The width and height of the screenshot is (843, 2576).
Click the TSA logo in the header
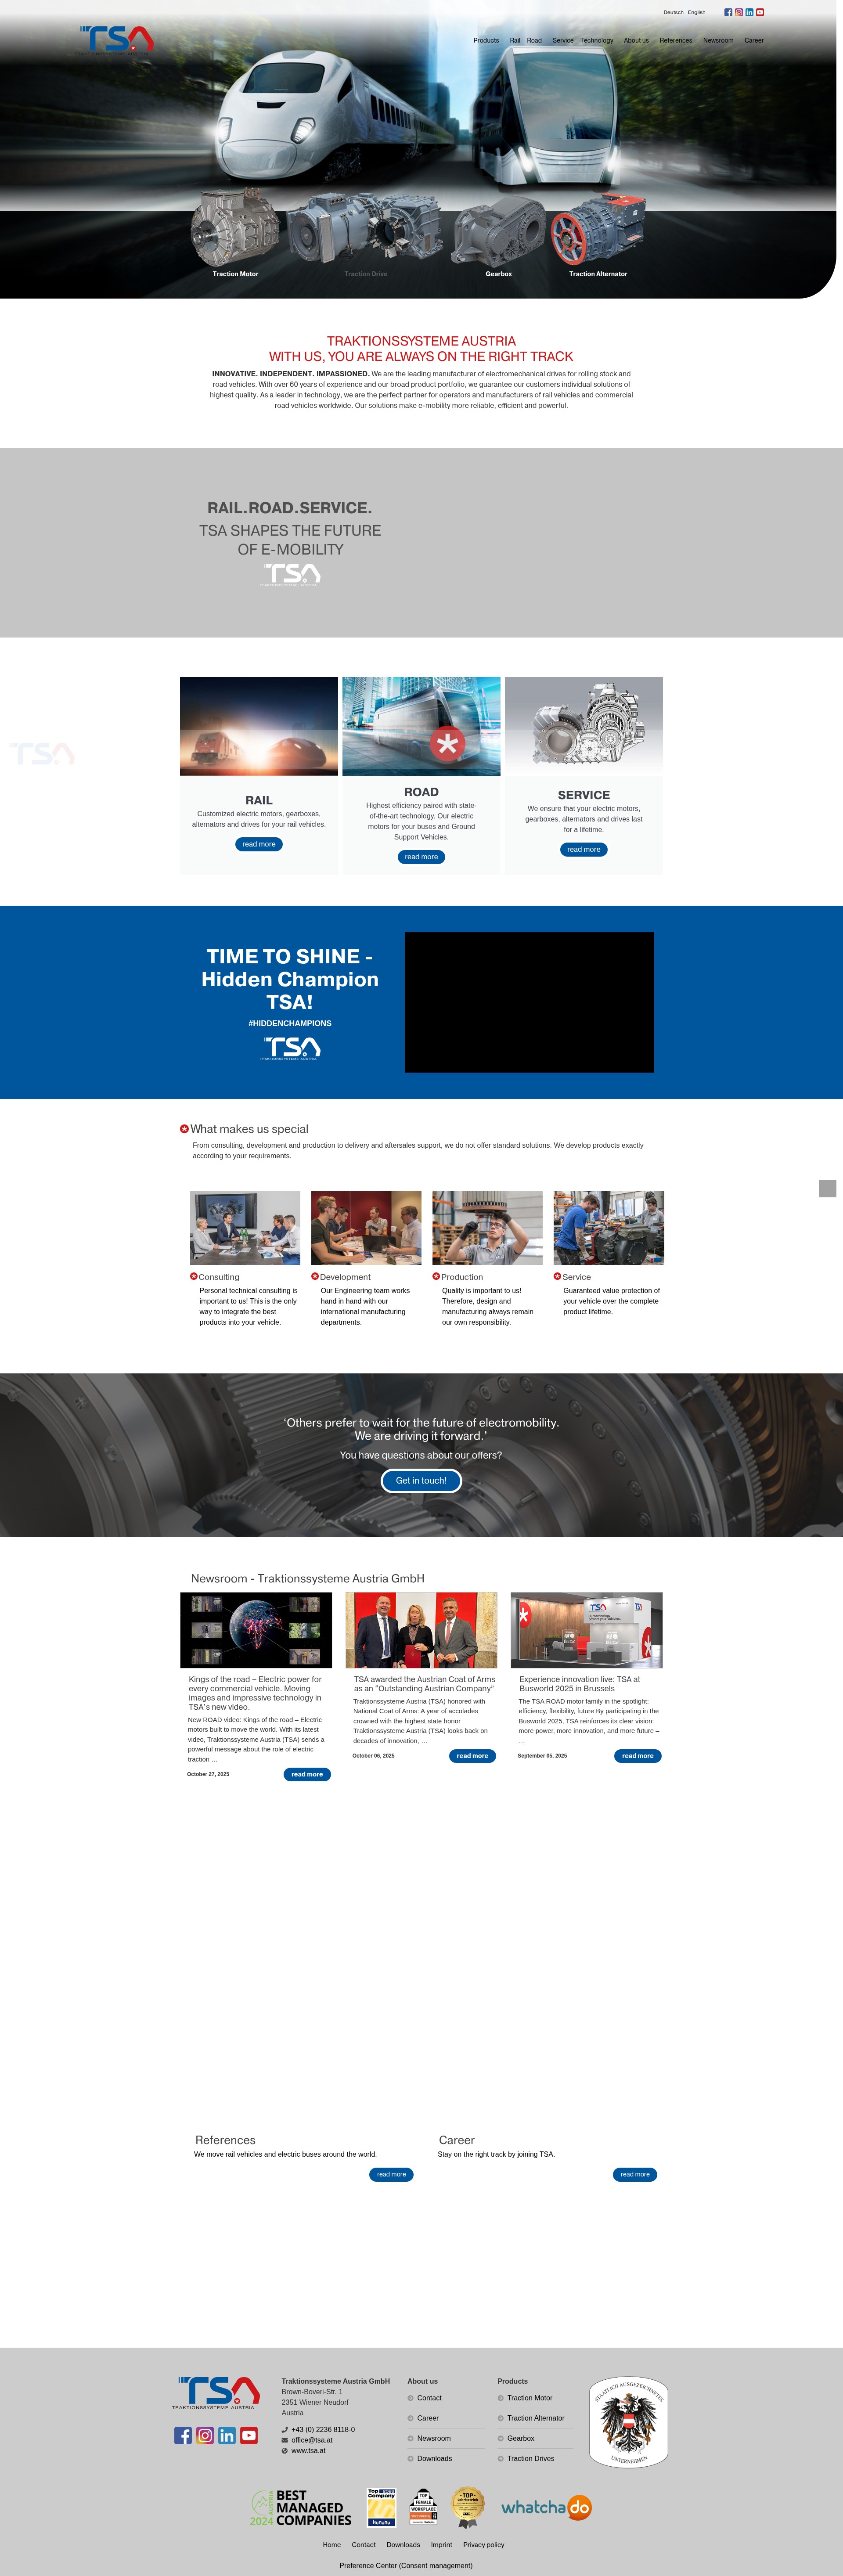(116, 40)
